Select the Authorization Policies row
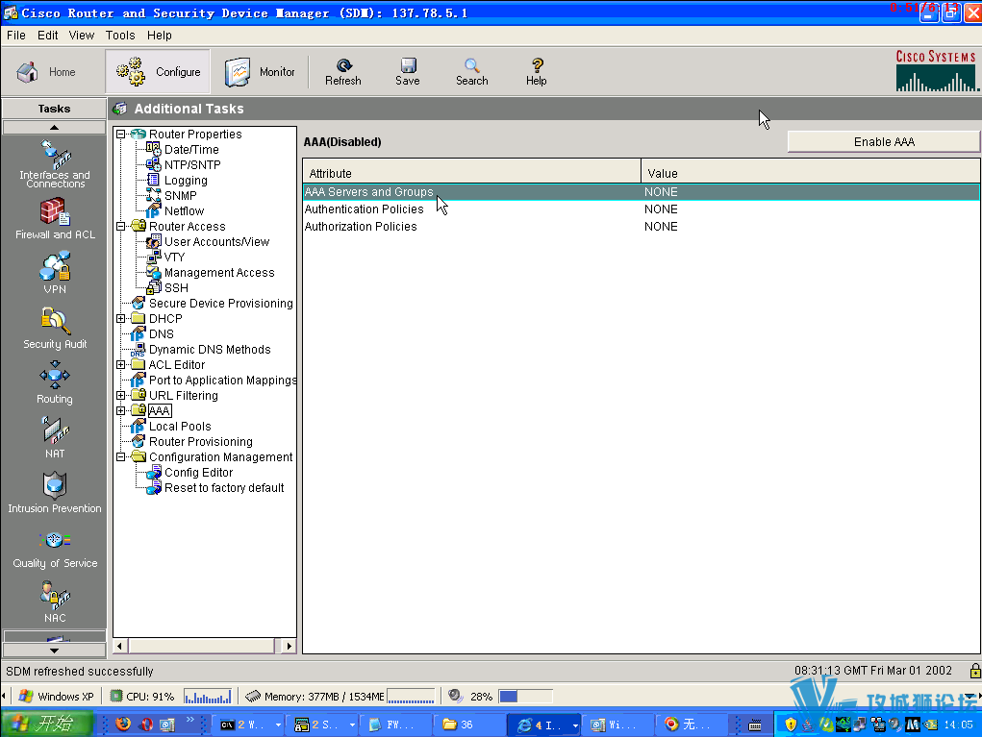Screen dimensions: 982x737 click(x=642, y=227)
